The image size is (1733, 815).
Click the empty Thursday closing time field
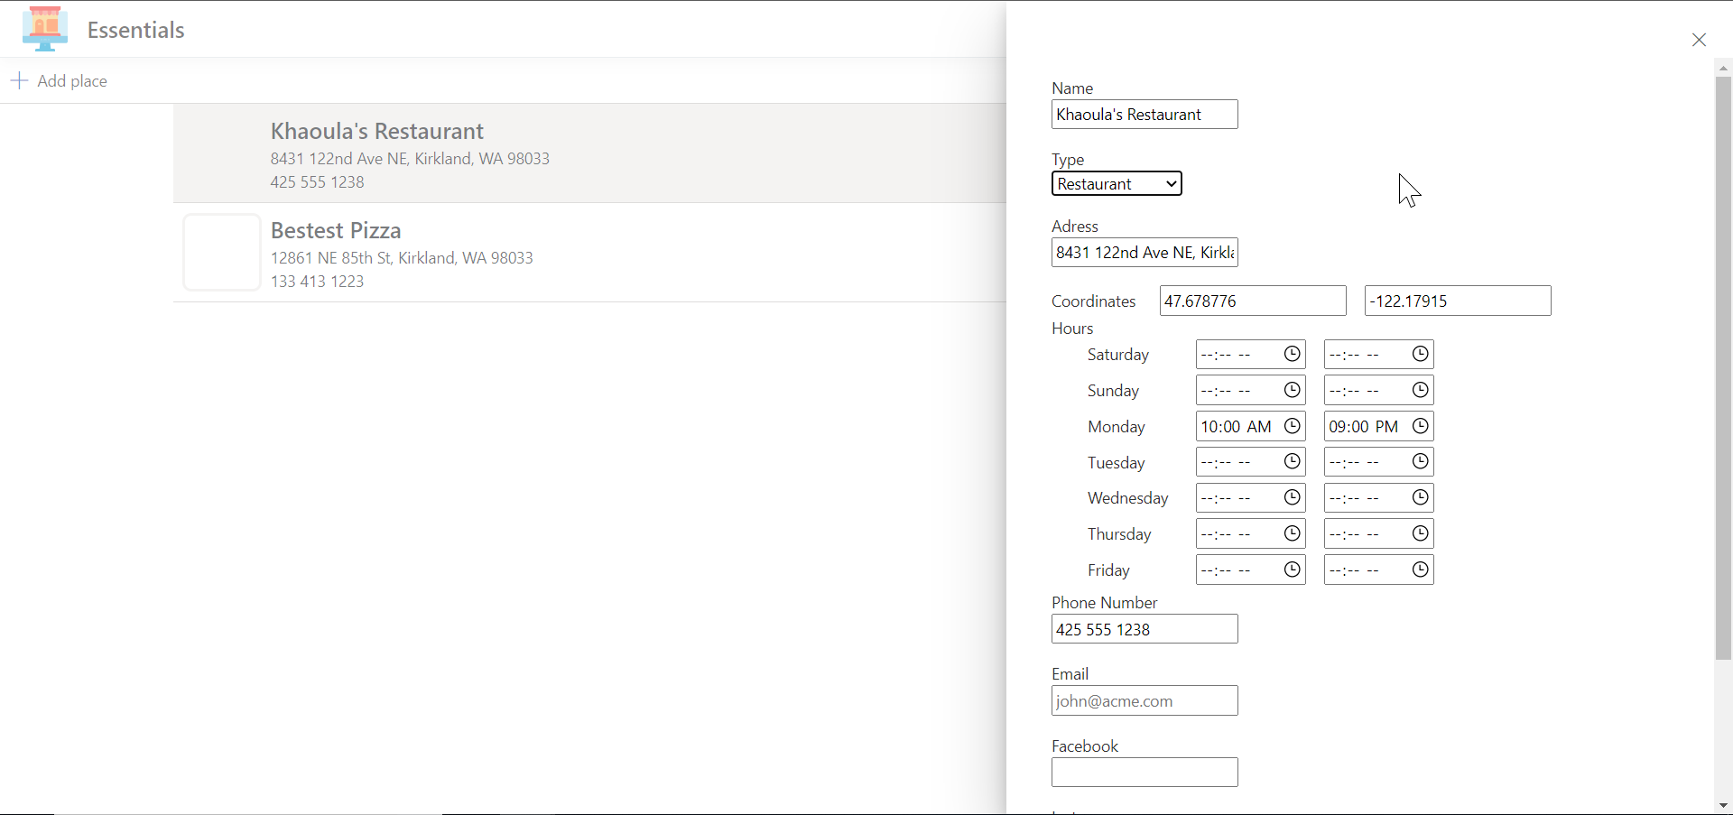pos(1379,534)
